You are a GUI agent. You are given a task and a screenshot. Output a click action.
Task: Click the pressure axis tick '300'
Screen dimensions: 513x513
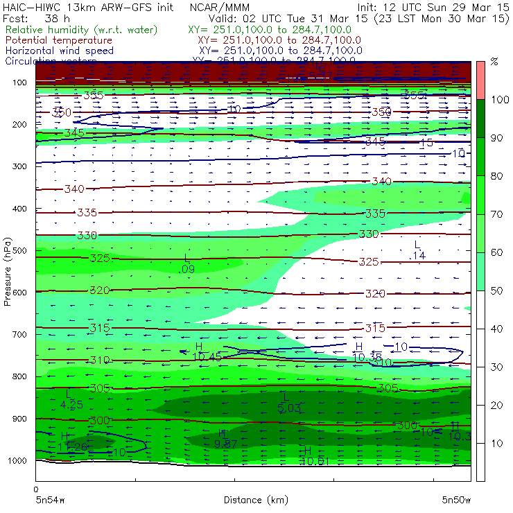pos(19,166)
